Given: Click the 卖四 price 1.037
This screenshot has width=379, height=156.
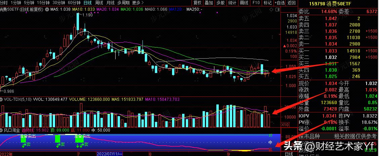Looking at the screenshot, I should pos(331,25).
